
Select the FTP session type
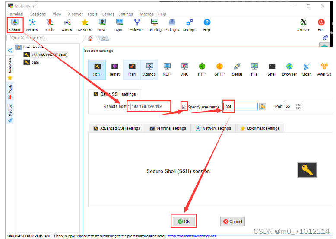pyautogui.click(x=202, y=70)
